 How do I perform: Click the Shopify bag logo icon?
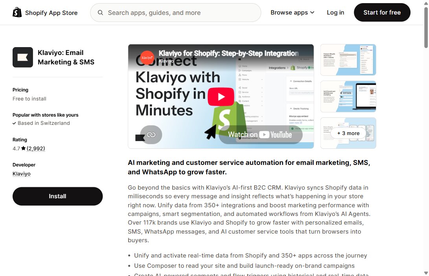click(x=17, y=12)
